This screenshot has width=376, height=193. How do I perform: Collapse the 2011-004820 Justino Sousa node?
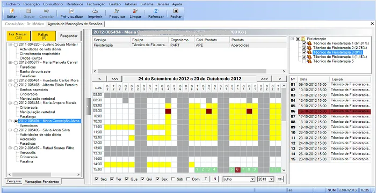[10, 44]
